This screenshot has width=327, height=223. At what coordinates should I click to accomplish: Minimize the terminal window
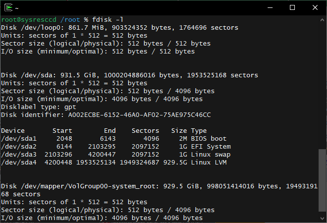click(270, 8)
